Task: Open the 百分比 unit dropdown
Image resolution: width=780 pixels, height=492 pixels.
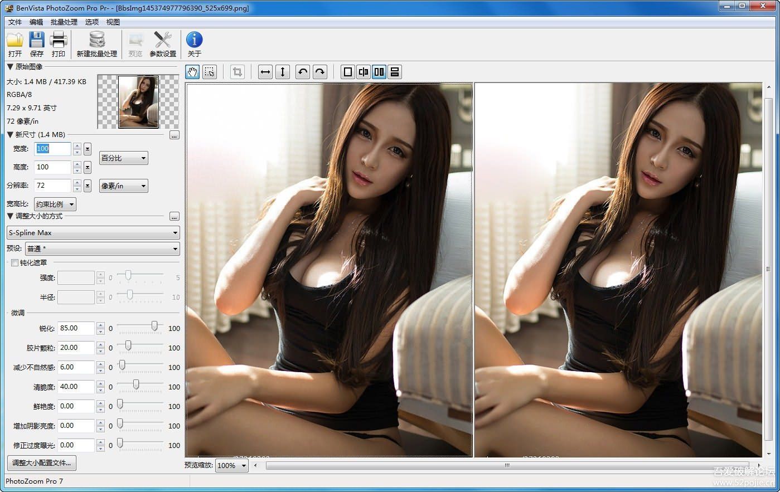Action: click(124, 158)
